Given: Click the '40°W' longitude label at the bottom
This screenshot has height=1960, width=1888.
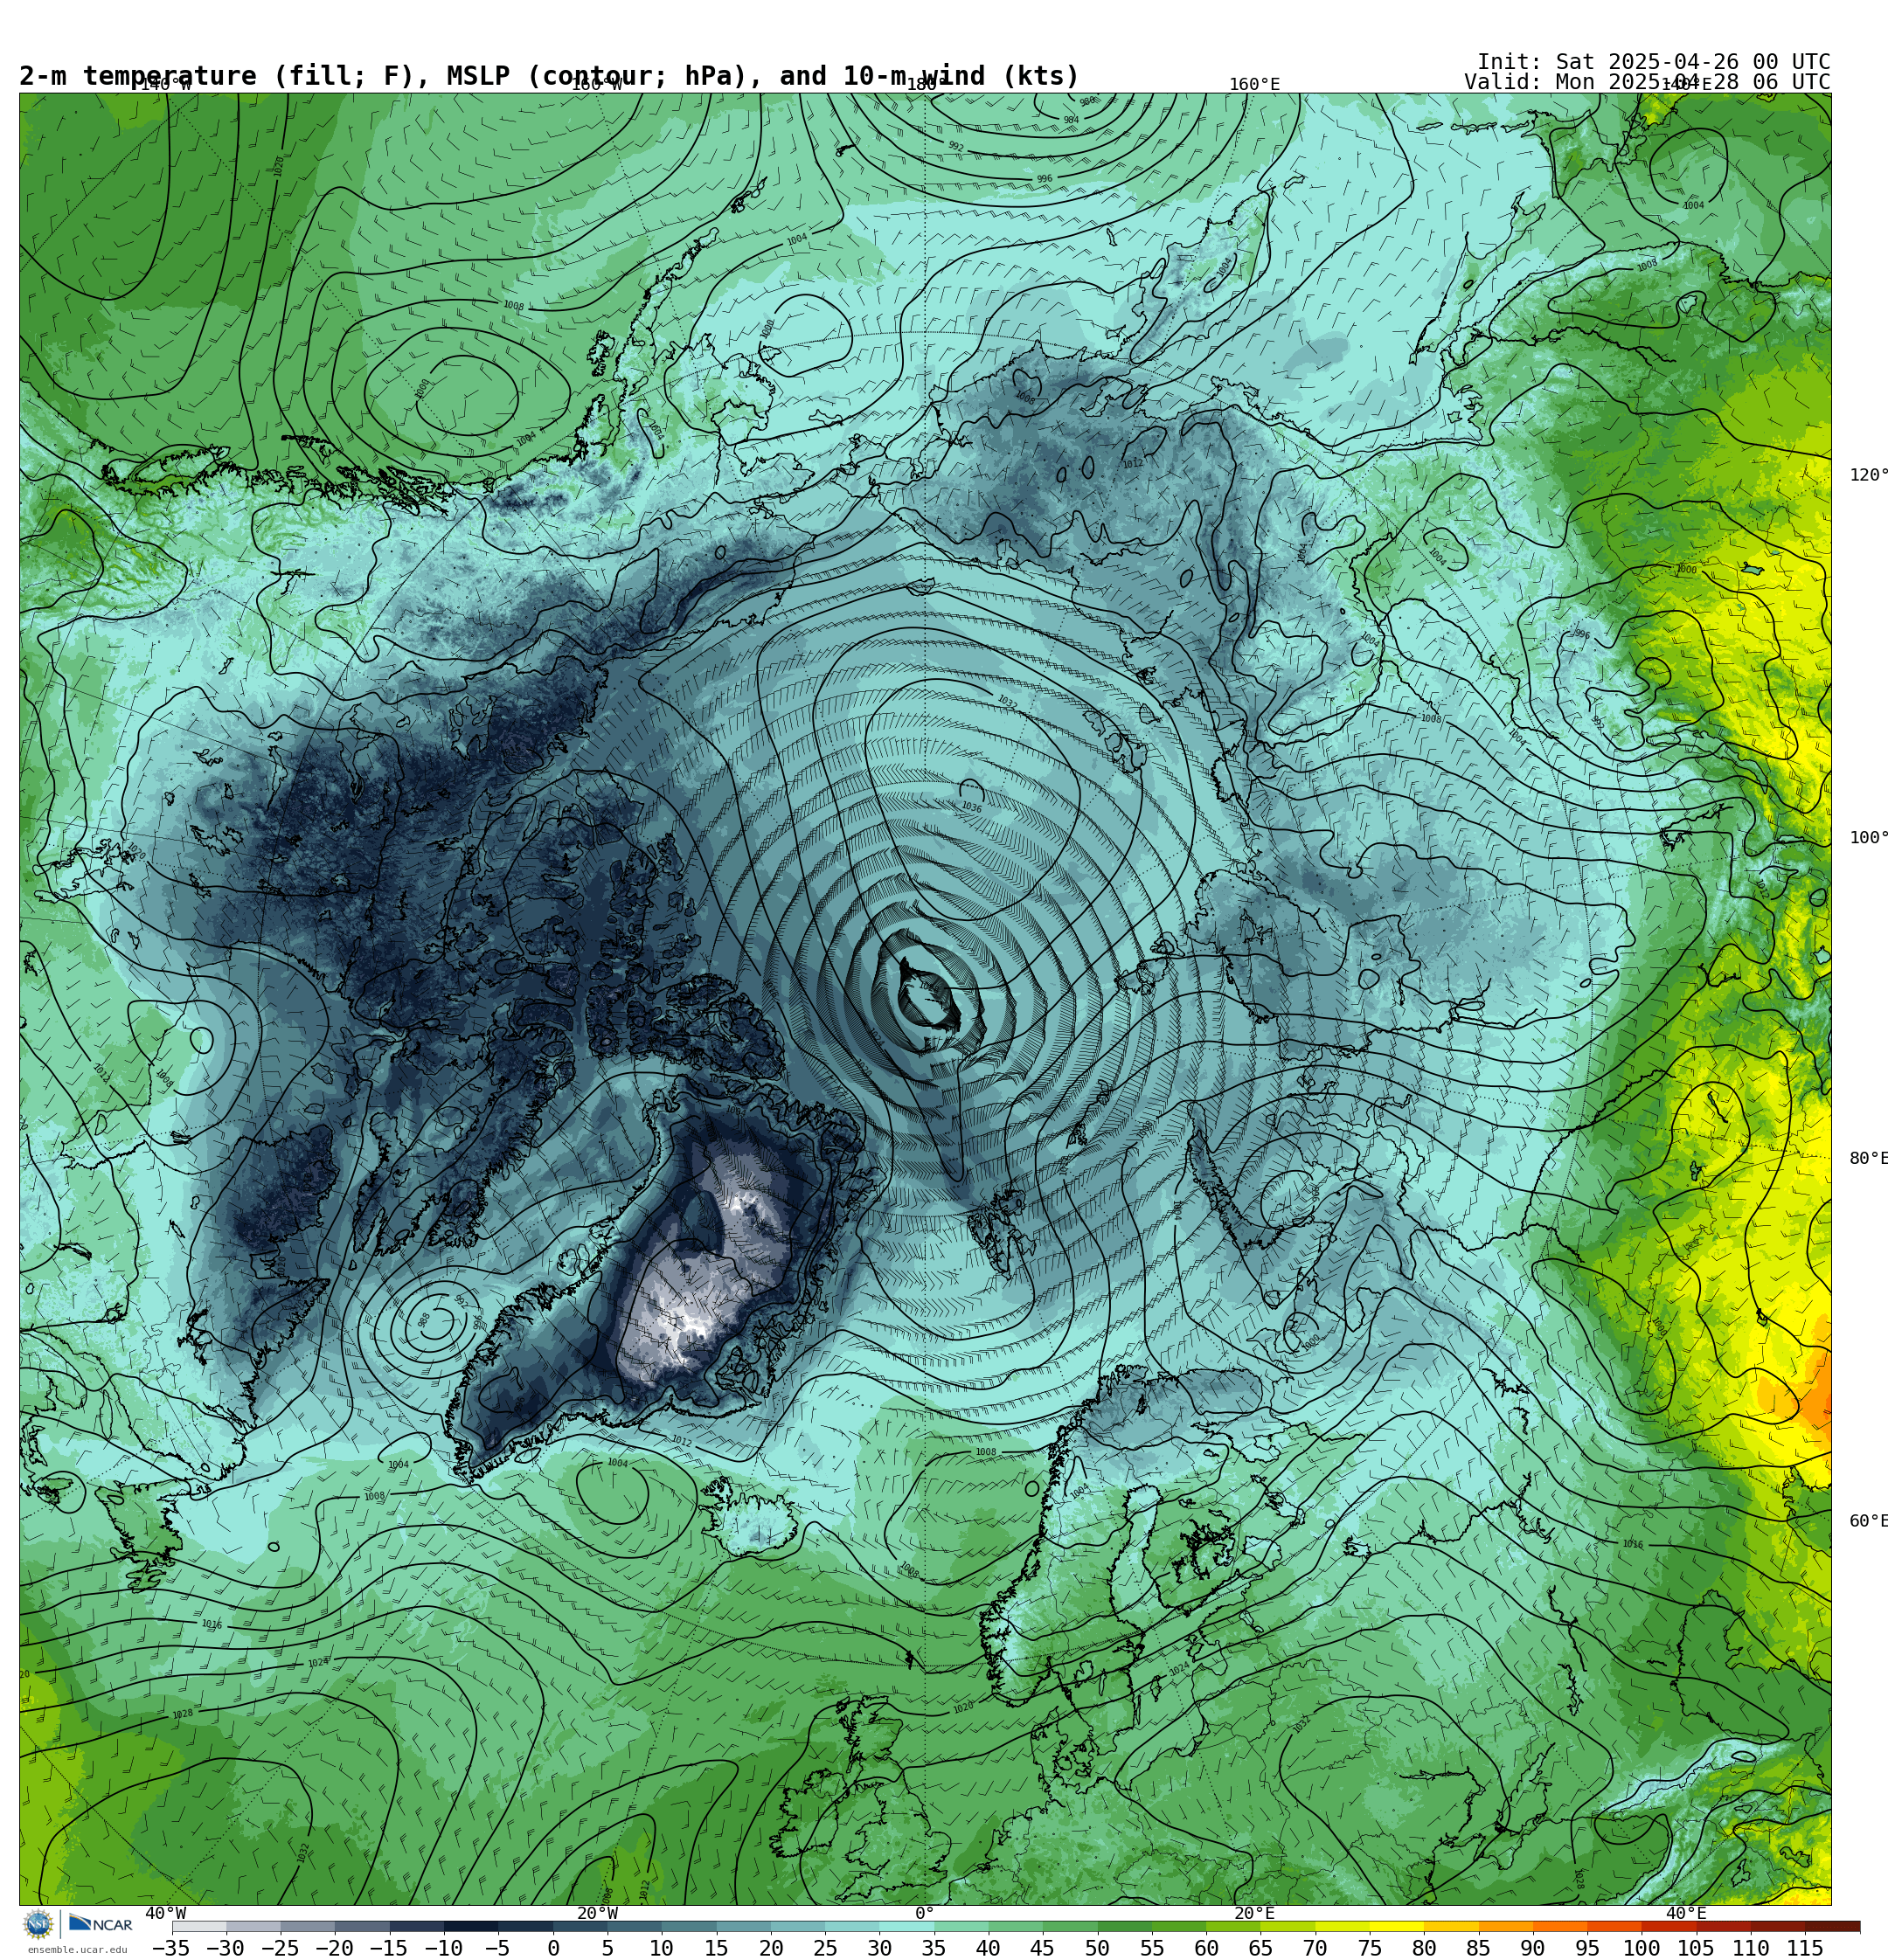Looking at the screenshot, I should point(165,1913).
